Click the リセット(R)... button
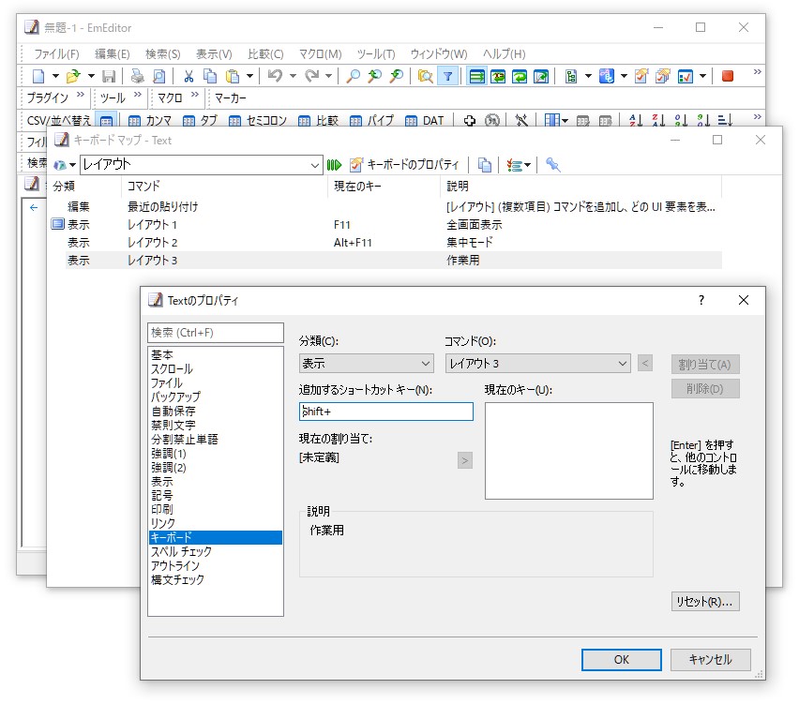799x704 pixels. pyautogui.click(x=705, y=602)
